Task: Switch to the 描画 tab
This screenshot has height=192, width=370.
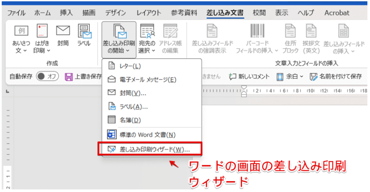Action: 89,13
